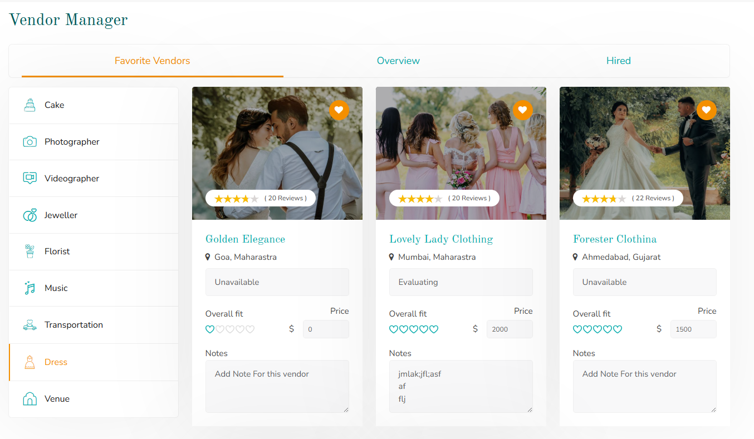This screenshot has width=754, height=439.
Task: Click the Mumbai, Maharastra location text
Action: [437, 257]
